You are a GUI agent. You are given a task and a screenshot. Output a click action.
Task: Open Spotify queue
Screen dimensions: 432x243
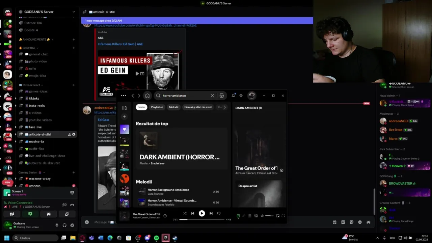[x=250, y=216]
